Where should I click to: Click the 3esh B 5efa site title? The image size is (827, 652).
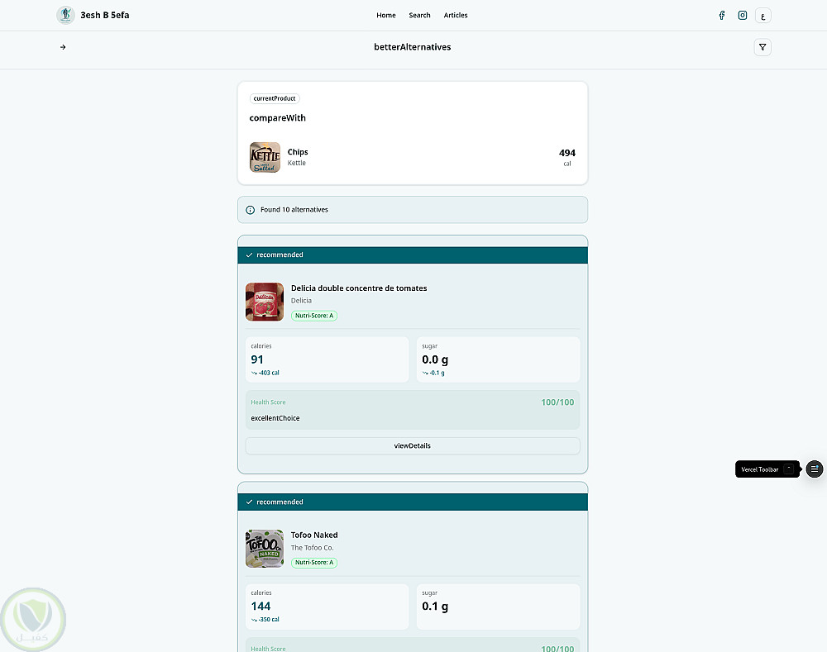(x=104, y=15)
